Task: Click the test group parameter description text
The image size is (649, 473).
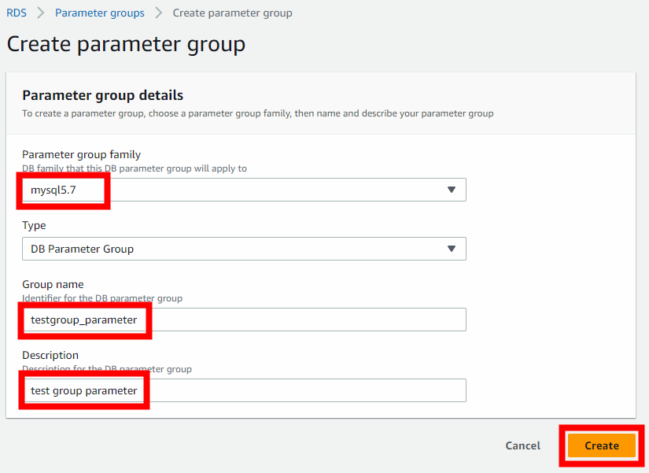Action: coord(83,390)
